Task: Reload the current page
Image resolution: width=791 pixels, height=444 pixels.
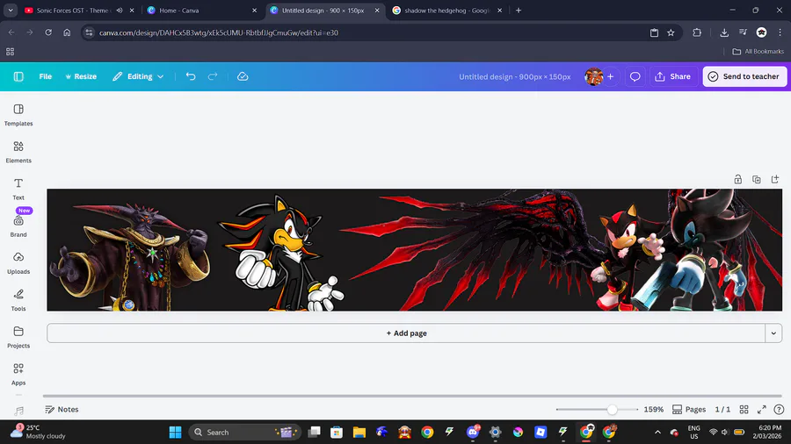Action: (x=48, y=32)
